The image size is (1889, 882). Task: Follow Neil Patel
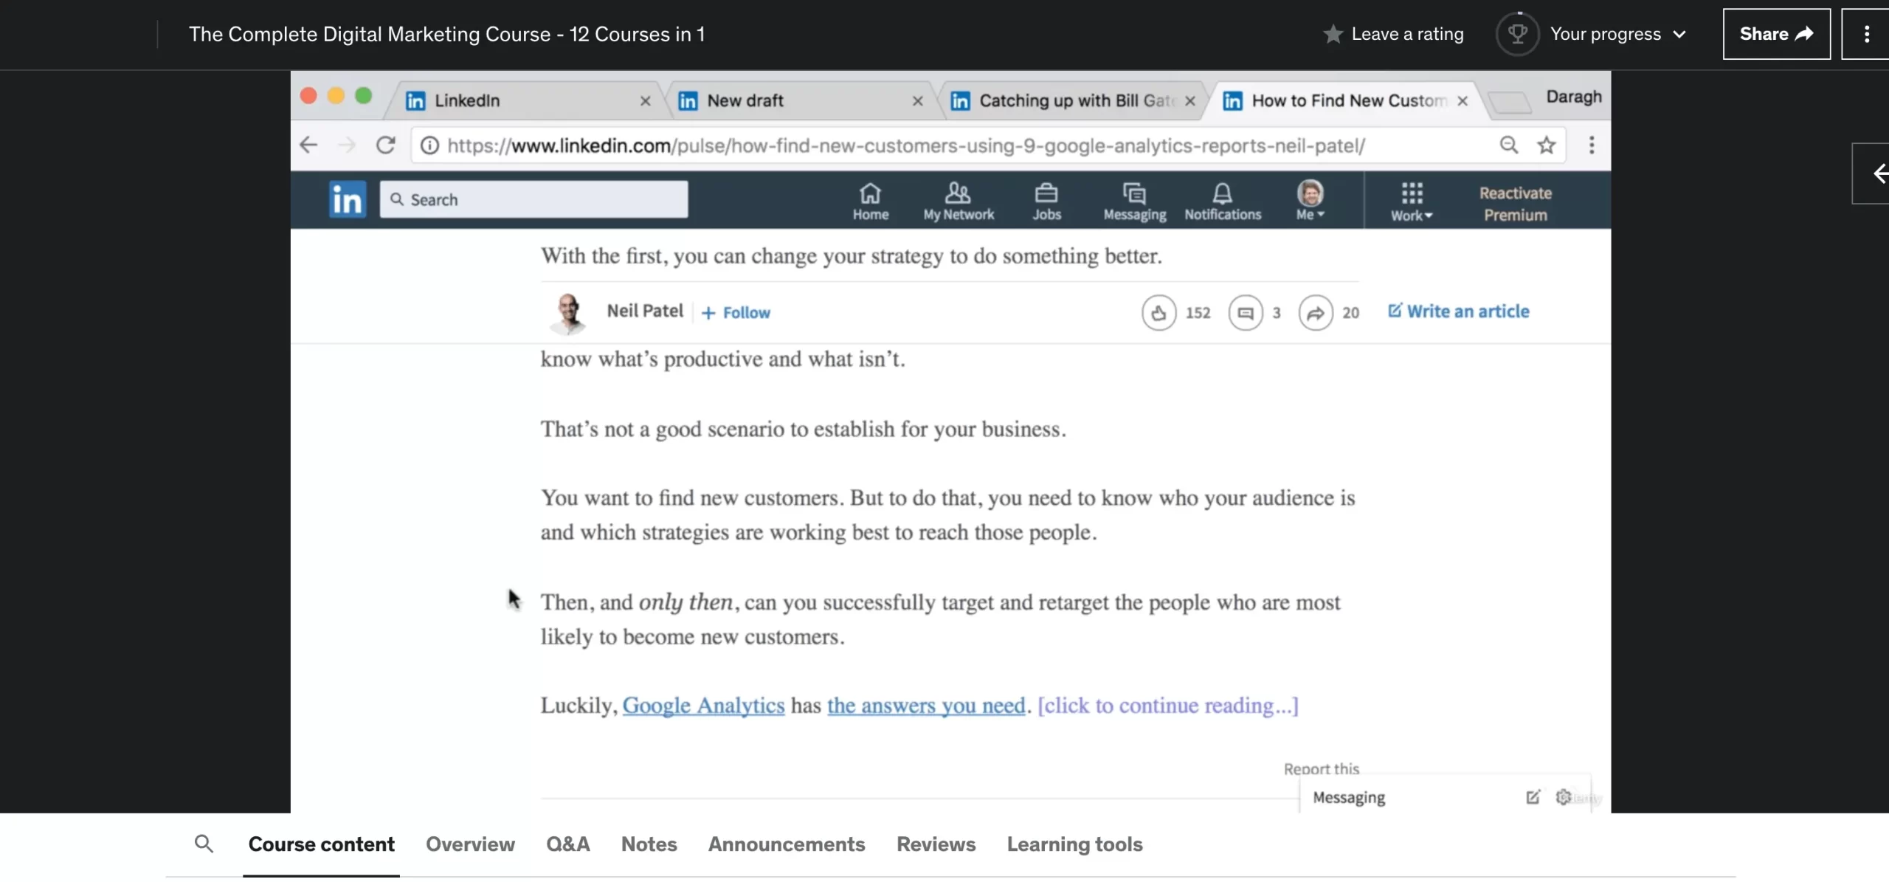(736, 313)
